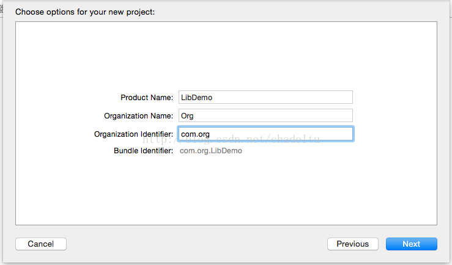The image size is (452, 265).
Task: Focus the Organization Name text field
Action: pyautogui.click(x=265, y=115)
